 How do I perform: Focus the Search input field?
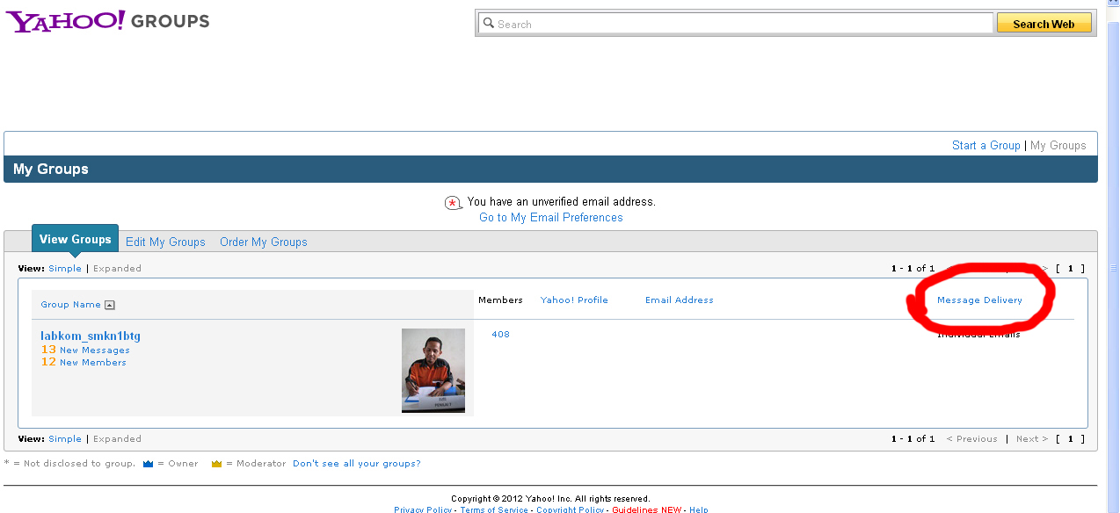pos(735,24)
